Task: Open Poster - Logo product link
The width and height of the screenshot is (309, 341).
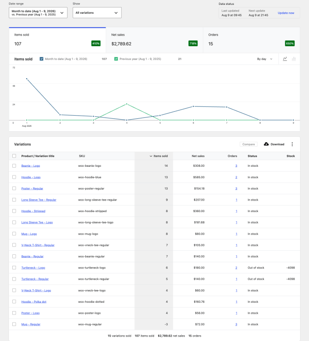Action: (x=30, y=313)
